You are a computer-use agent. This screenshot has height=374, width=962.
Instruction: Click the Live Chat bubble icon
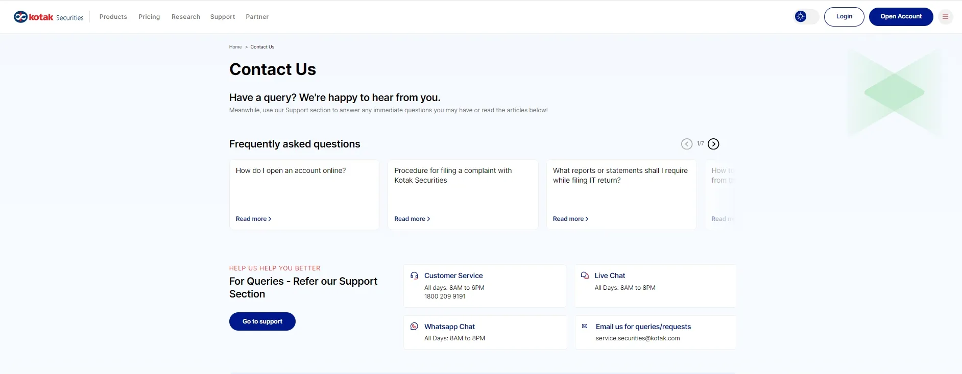(585, 276)
